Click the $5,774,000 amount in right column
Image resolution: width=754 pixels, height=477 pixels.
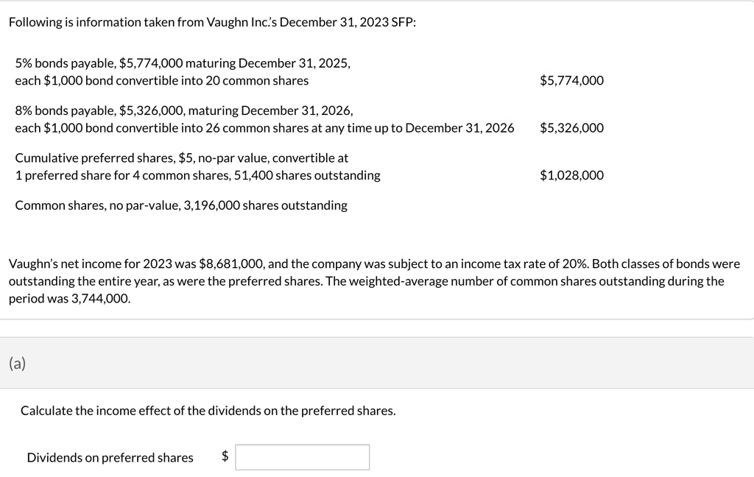point(571,80)
